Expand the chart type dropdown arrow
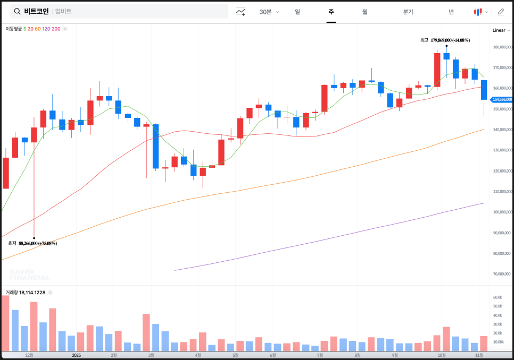 click(x=486, y=12)
